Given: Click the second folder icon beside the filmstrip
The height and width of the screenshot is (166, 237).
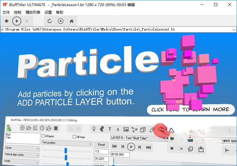Looking at the screenshot, I should click(49, 128).
